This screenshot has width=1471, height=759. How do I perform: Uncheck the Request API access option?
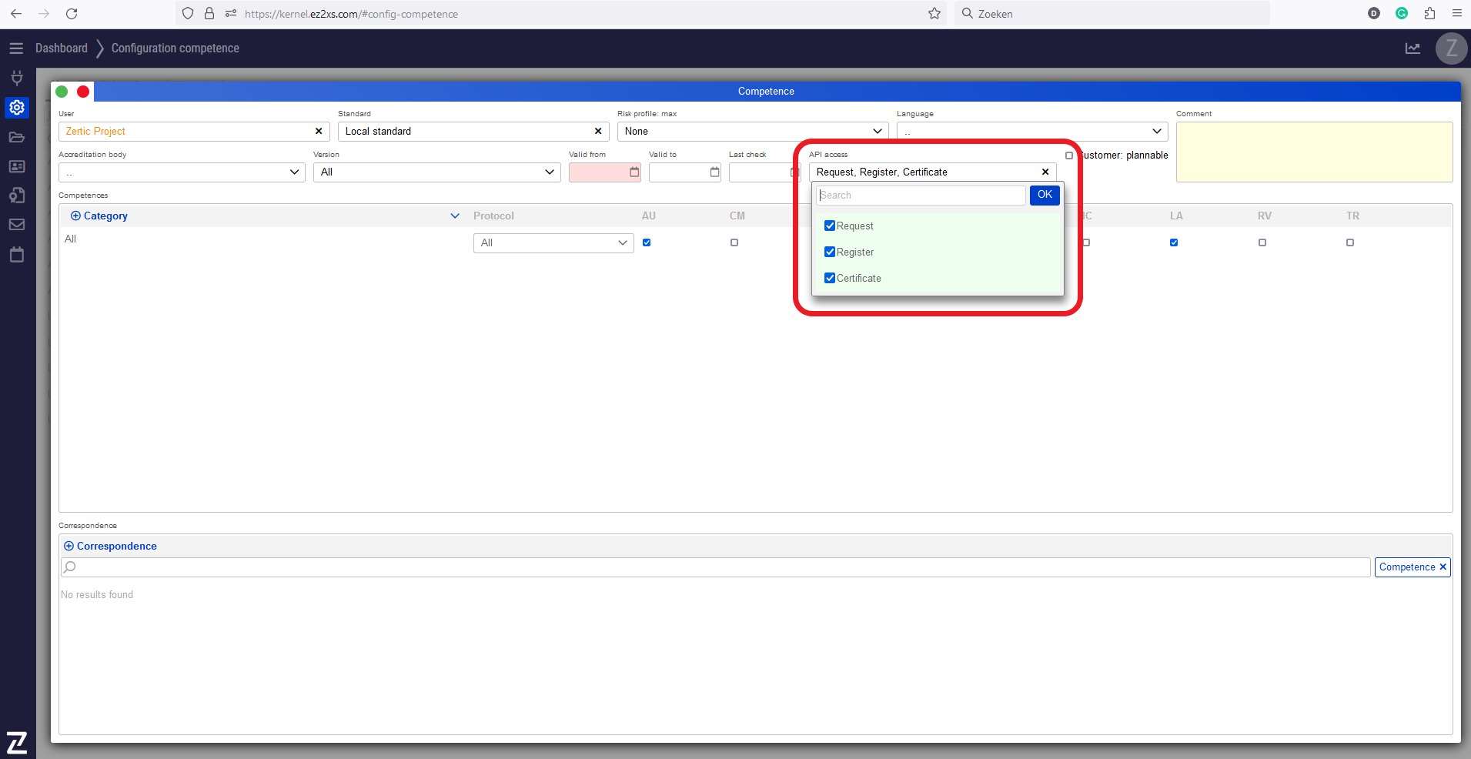tap(830, 226)
